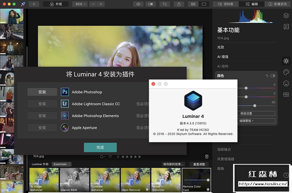Toggle before/after compare view
The height and width of the screenshot is (193, 292).
(151, 4)
